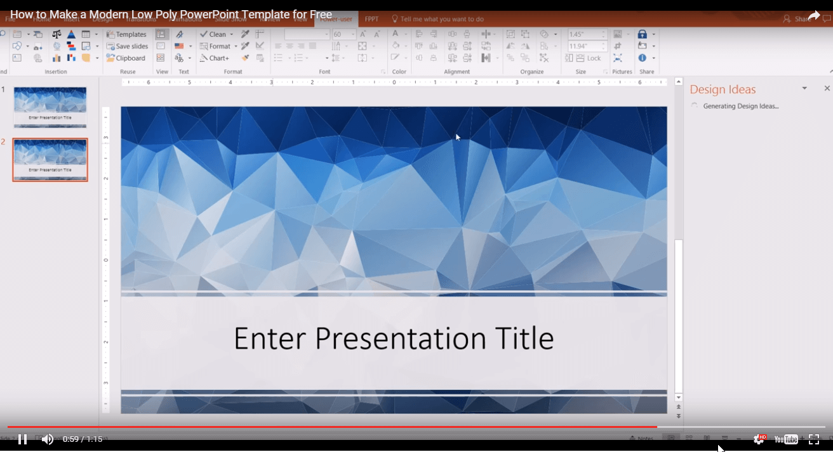This screenshot has width=833, height=452.
Task: Click the group objects icon in Organize
Action: coord(510,34)
